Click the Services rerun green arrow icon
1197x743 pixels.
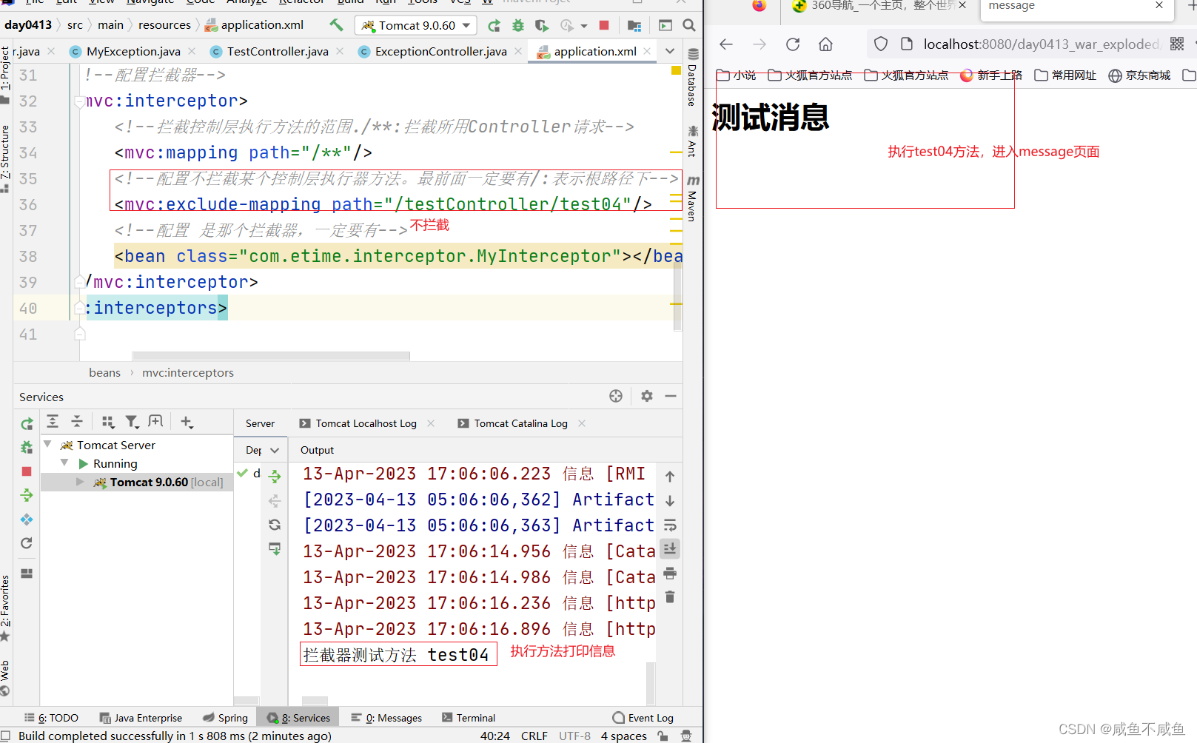click(x=27, y=423)
